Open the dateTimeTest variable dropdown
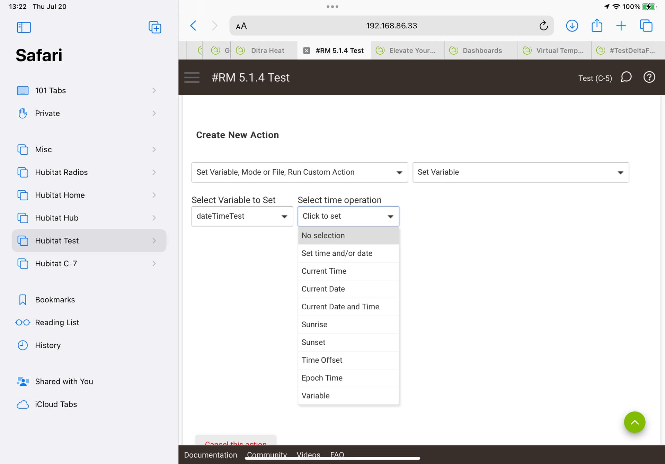Image resolution: width=665 pixels, height=464 pixels. pos(242,216)
